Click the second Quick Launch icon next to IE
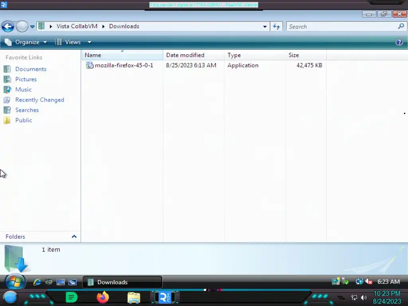Viewport: 408px width, 306px height. pos(49,282)
